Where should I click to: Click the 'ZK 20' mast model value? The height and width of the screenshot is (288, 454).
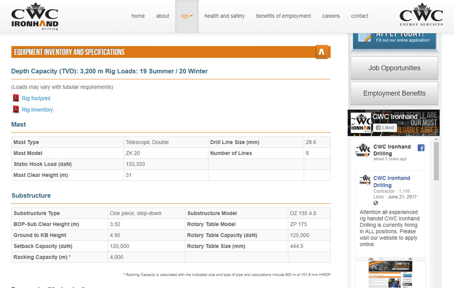pos(133,153)
